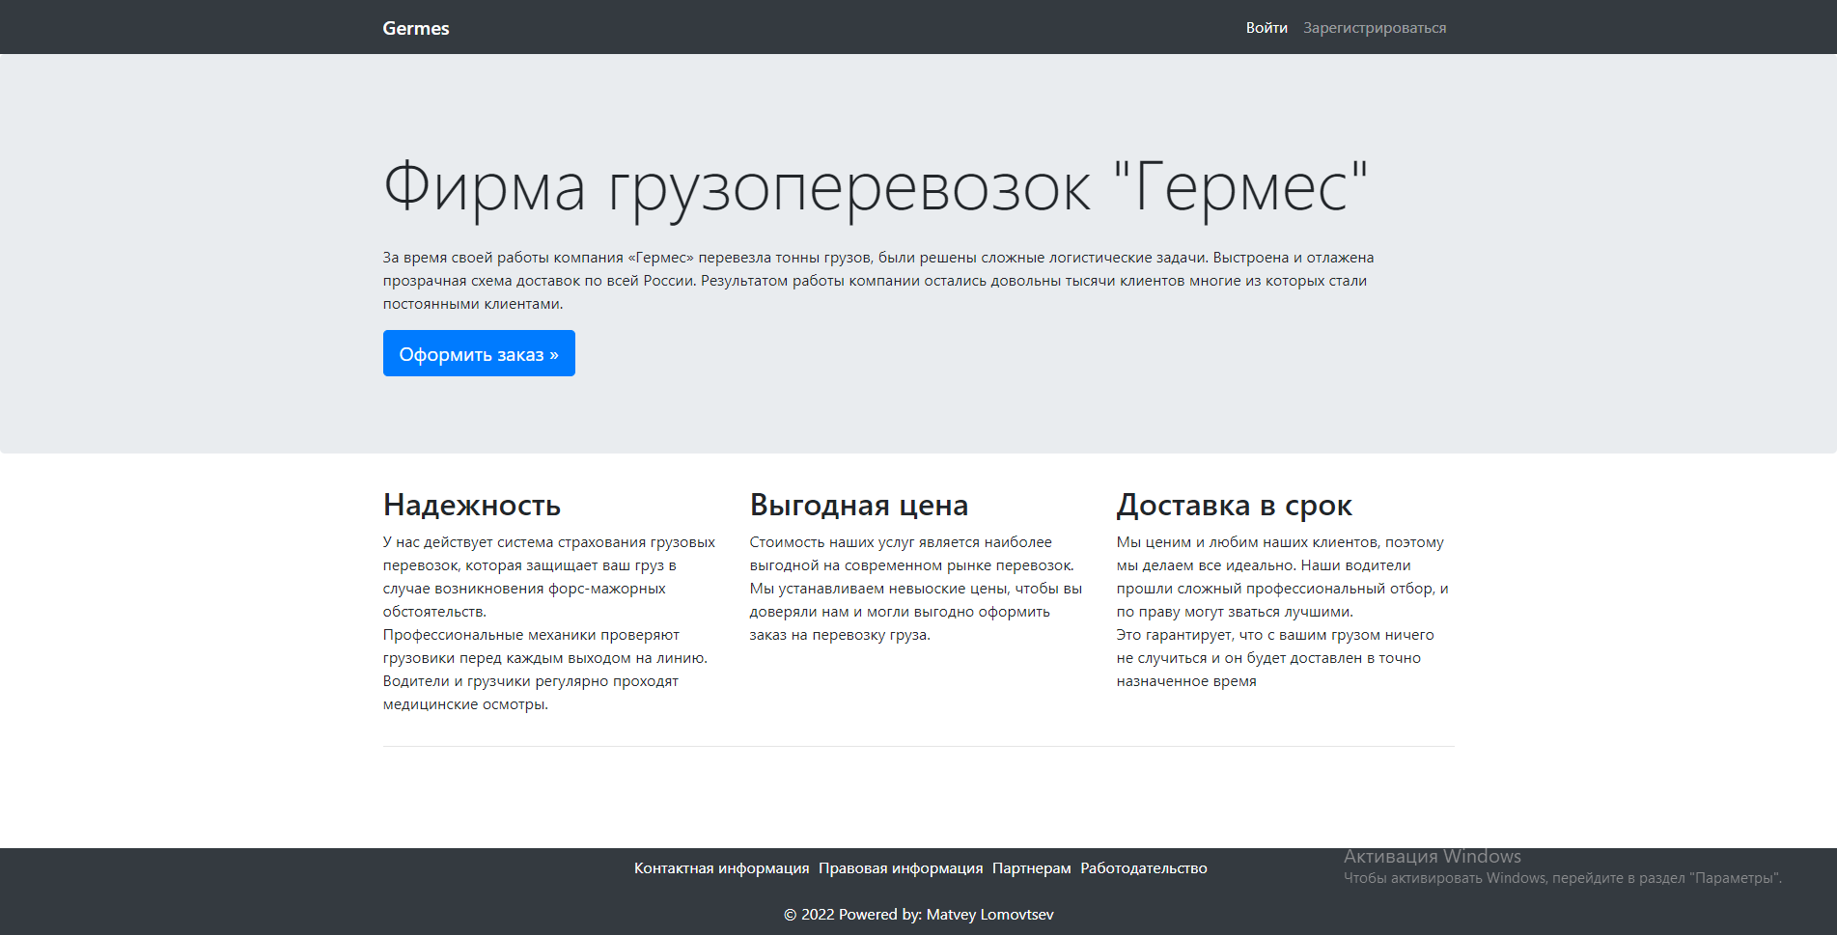Viewport: 1837px width, 935px height.
Task: Select the intro paragraph about company history
Action: (877, 280)
